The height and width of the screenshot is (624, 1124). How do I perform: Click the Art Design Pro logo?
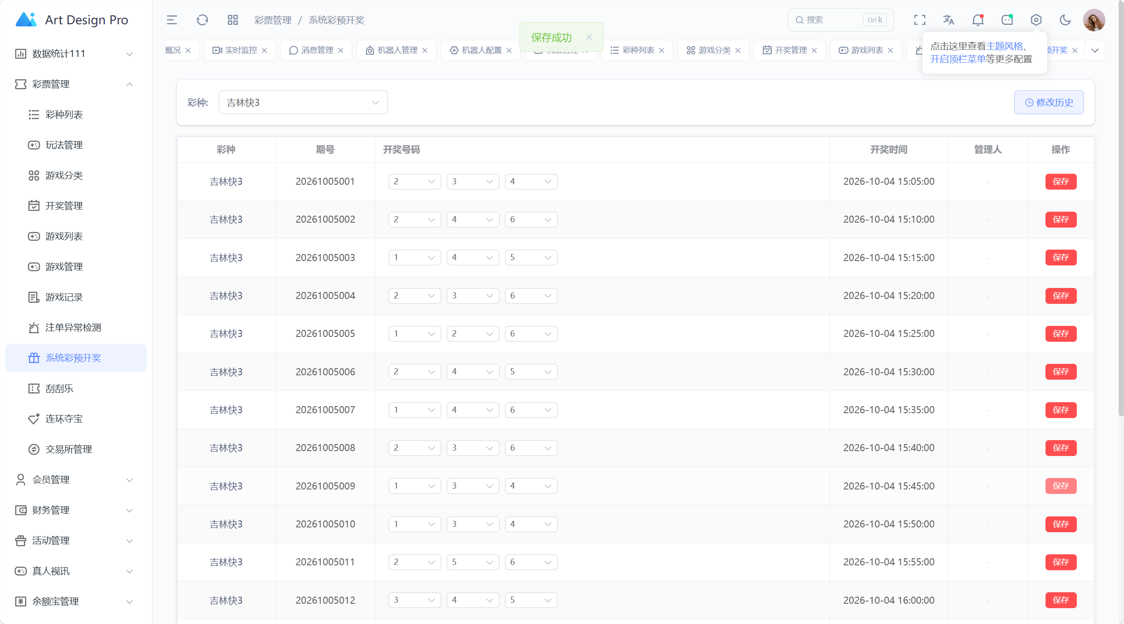point(71,20)
